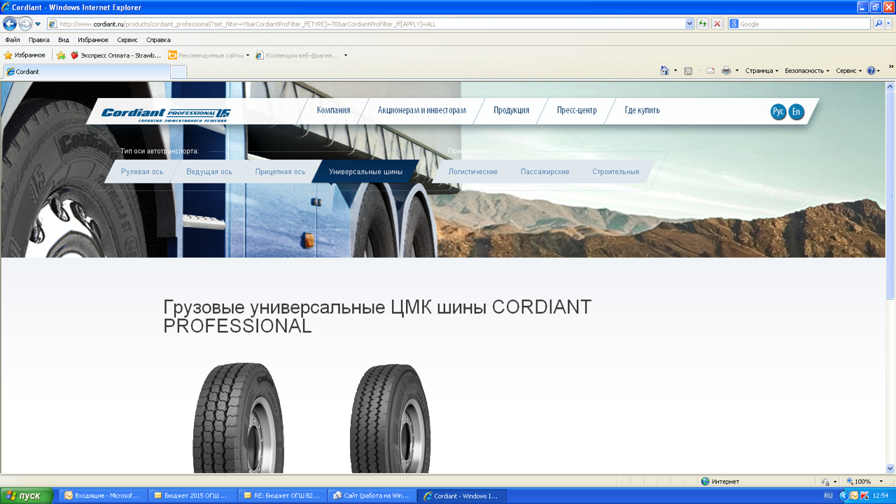This screenshot has height=504, width=896.
Task: Click the Read mail envelope icon
Action: tap(710, 71)
